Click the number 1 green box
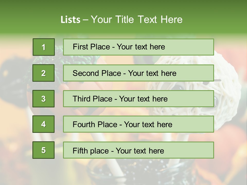 pos(43,47)
